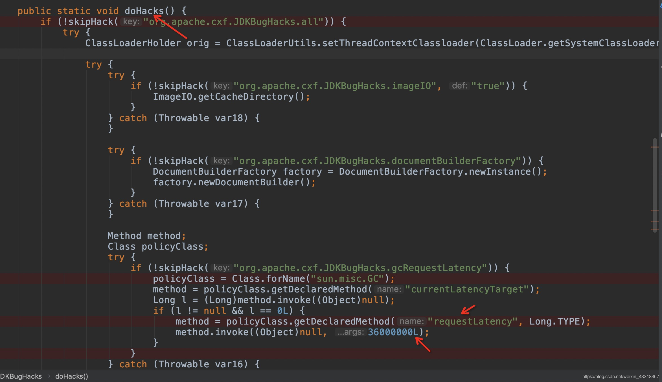Click the "Class policyClass;" declaration
The image size is (662, 382).
coord(158,246)
